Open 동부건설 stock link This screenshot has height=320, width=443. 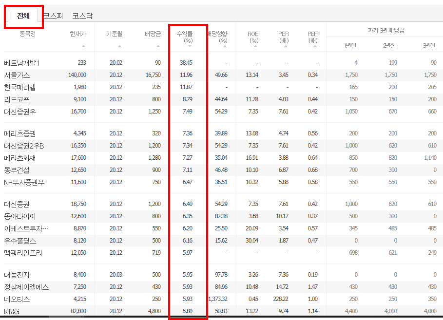(x=17, y=170)
